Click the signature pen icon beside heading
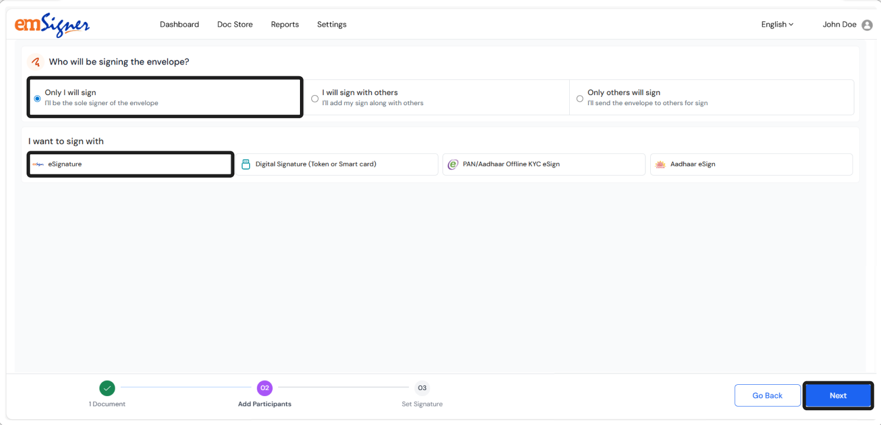The width and height of the screenshot is (881, 425). tap(36, 62)
